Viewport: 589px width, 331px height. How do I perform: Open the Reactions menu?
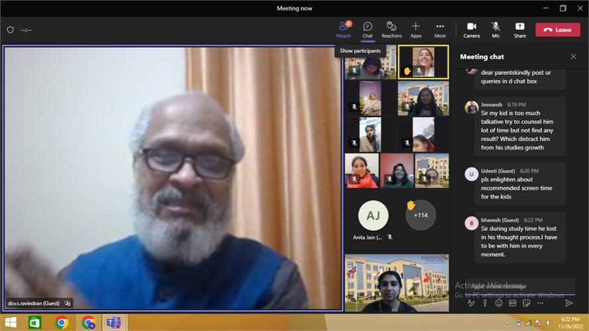pyautogui.click(x=392, y=29)
